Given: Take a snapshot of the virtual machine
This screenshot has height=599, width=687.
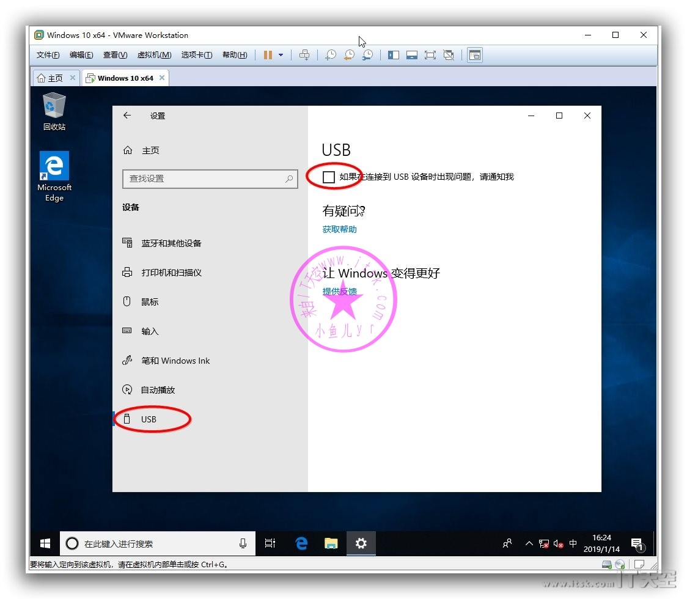Looking at the screenshot, I should pos(331,55).
